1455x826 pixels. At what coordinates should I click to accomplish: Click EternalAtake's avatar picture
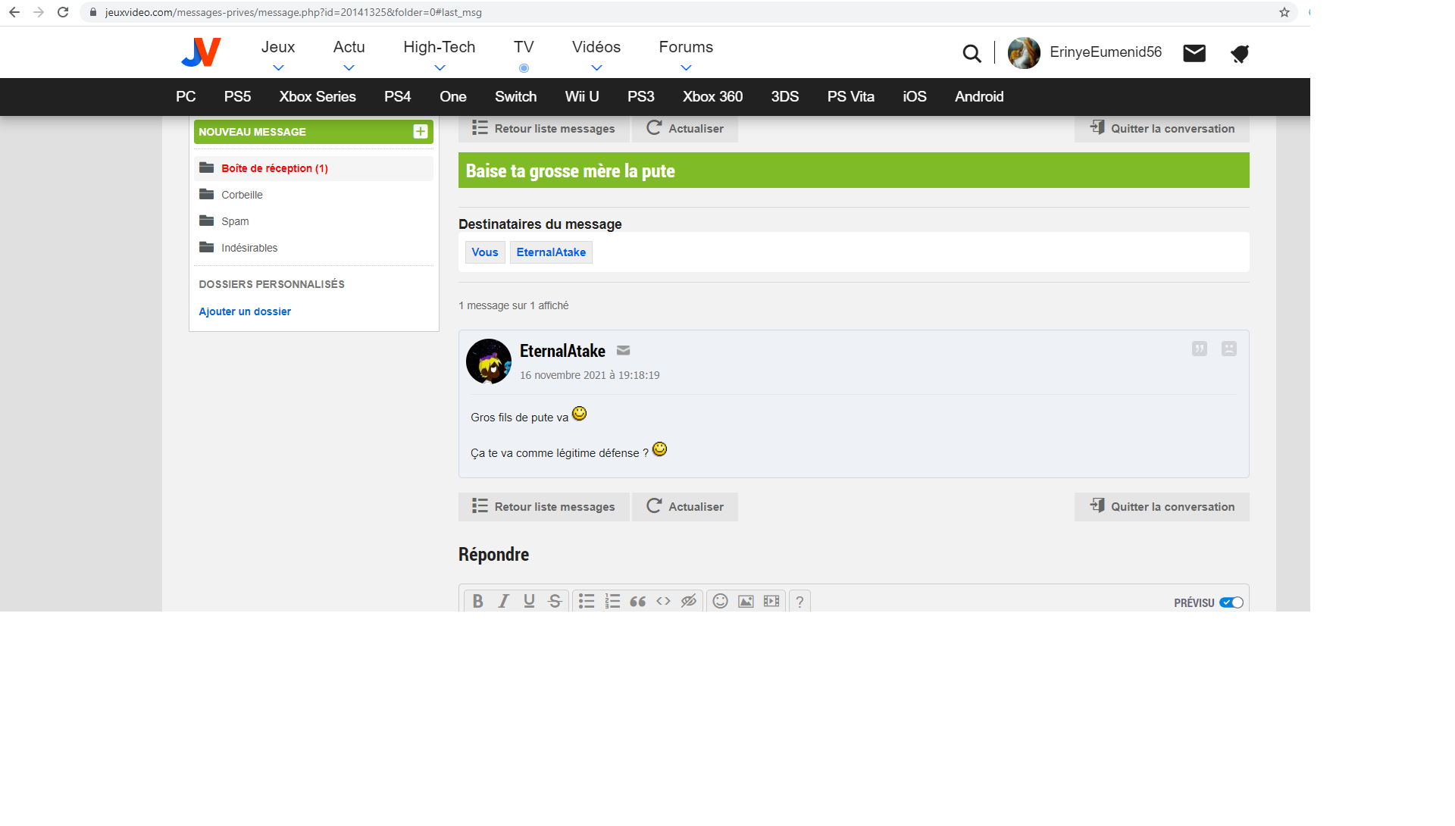(489, 361)
